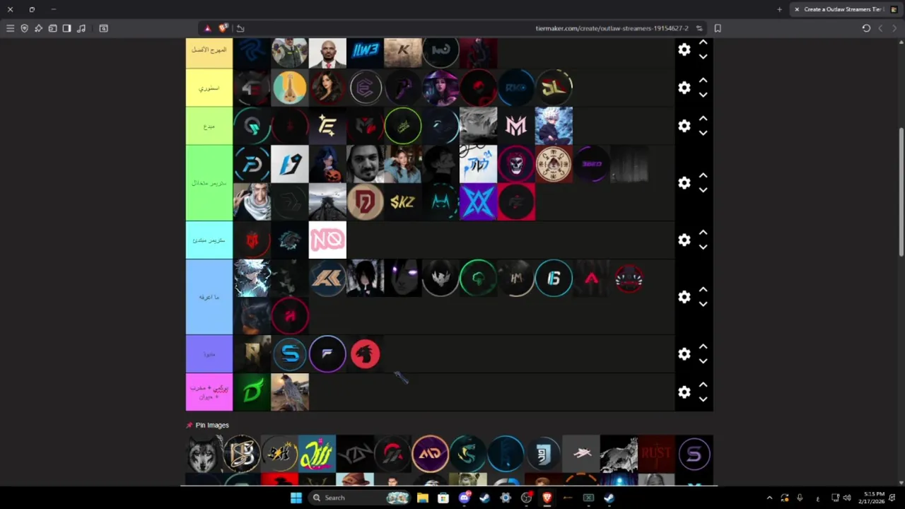Open the extensions puzzle icon
Image resolution: width=905 pixels, height=509 pixels.
point(38,28)
